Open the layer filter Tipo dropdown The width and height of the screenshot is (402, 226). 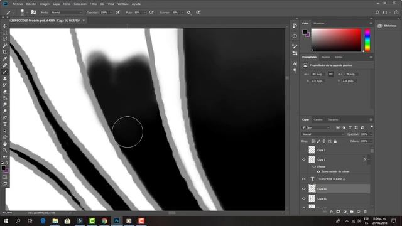point(315,127)
